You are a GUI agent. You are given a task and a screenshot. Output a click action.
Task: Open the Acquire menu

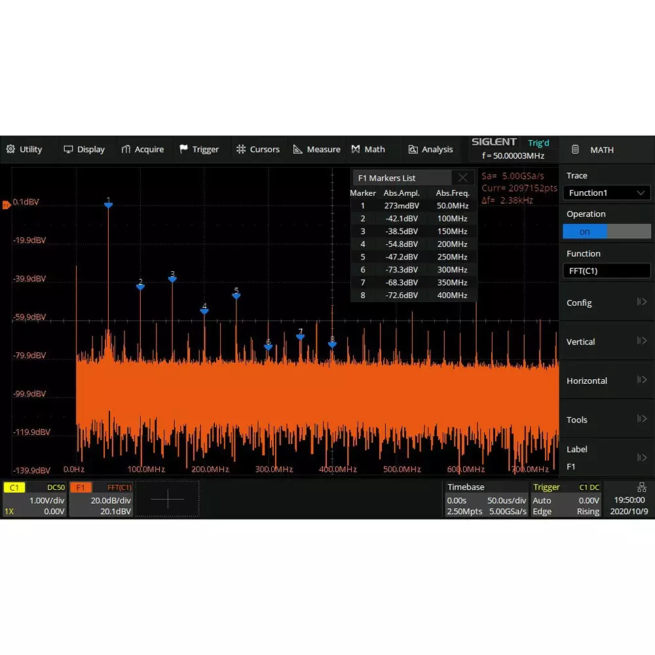point(142,149)
